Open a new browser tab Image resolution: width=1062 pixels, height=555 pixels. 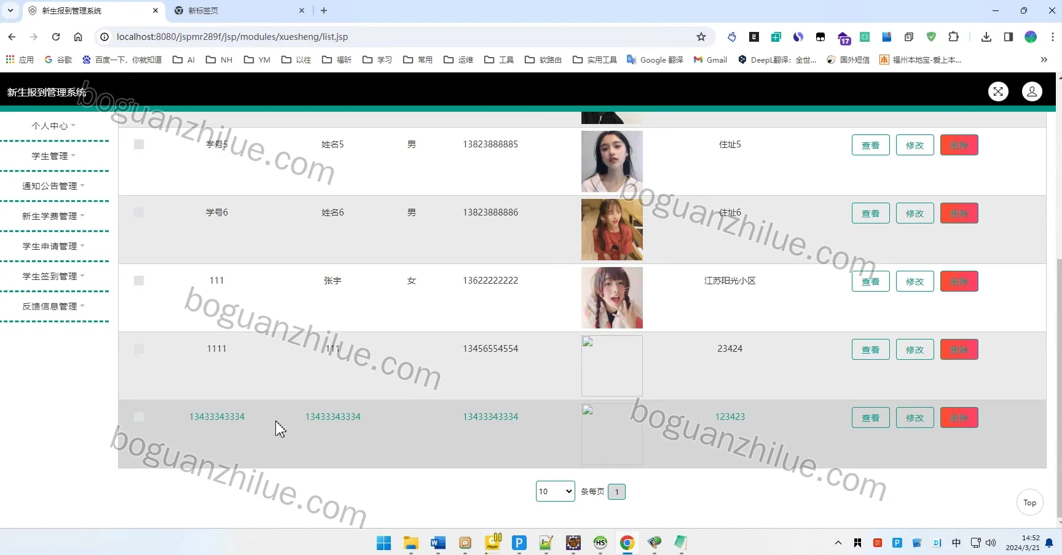click(x=324, y=10)
